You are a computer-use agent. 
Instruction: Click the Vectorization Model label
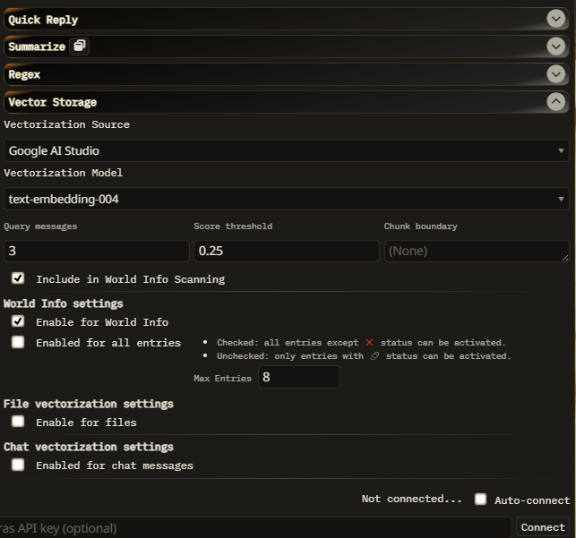tap(64, 173)
